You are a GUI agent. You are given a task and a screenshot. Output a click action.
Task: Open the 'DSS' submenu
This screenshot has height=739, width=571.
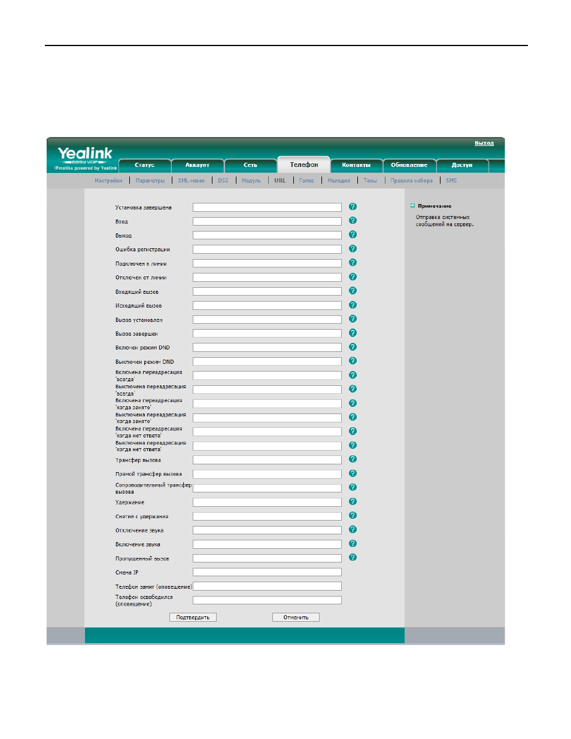tap(223, 181)
